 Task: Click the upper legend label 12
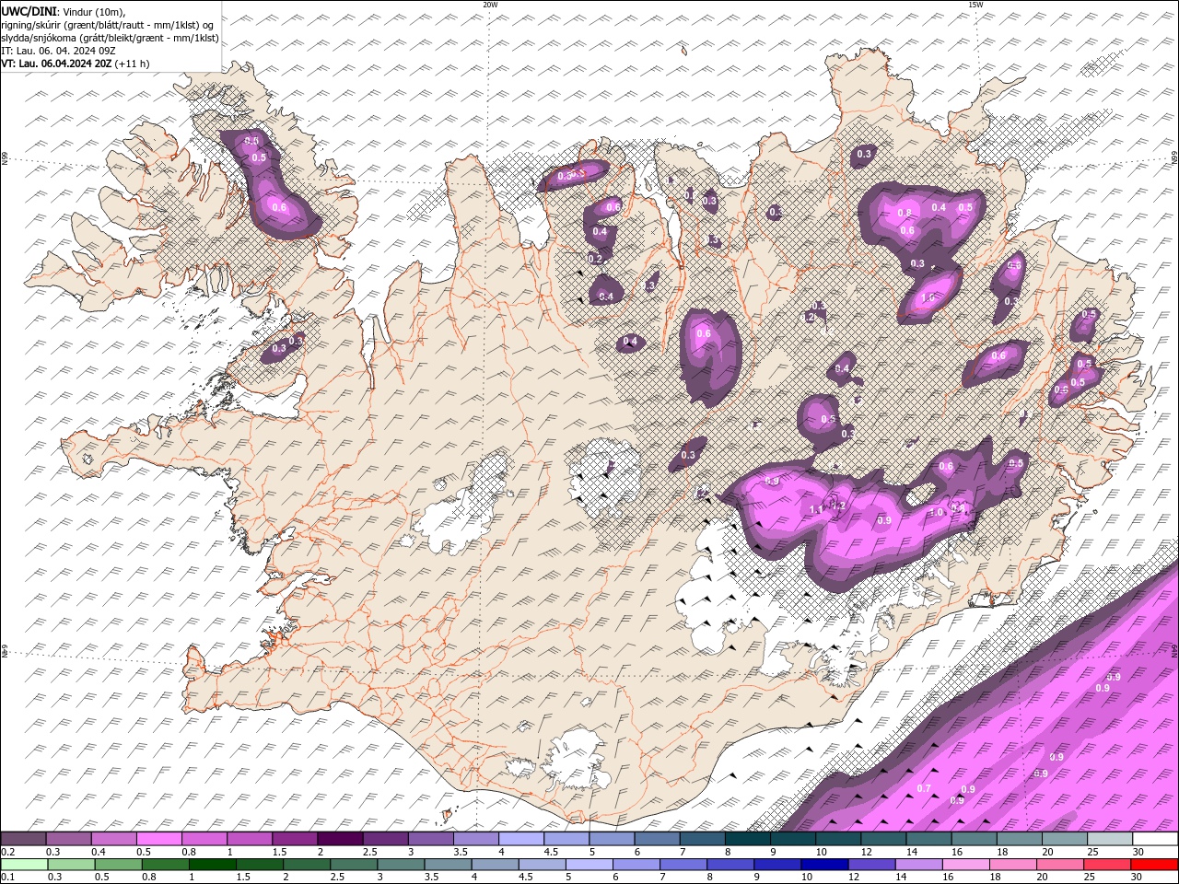tap(867, 852)
